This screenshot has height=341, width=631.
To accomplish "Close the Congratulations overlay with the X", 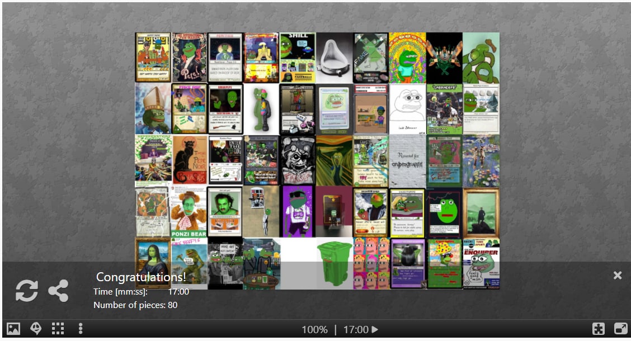I will (x=618, y=275).
